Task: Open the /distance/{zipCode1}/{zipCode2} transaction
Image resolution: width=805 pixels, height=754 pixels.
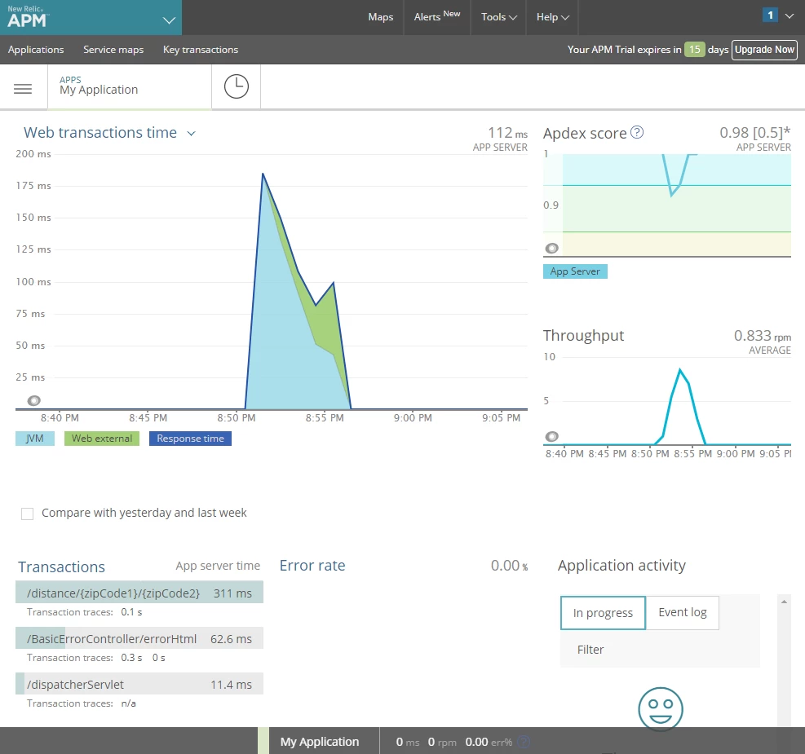Action: (139, 592)
